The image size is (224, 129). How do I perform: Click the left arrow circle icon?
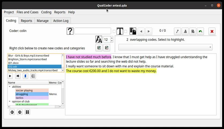coord(12,112)
